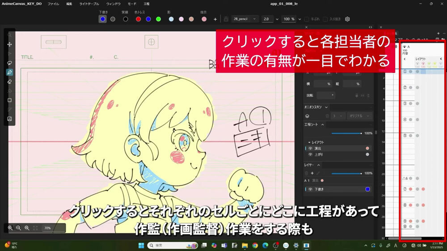Viewport: 447px width, 251px height.
Task: Click the 70% zoom level field
Action: (54, 228)
